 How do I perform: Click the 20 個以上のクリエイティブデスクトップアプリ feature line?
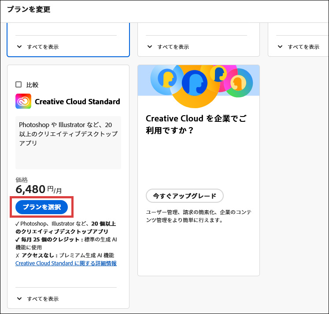[66, 227]
